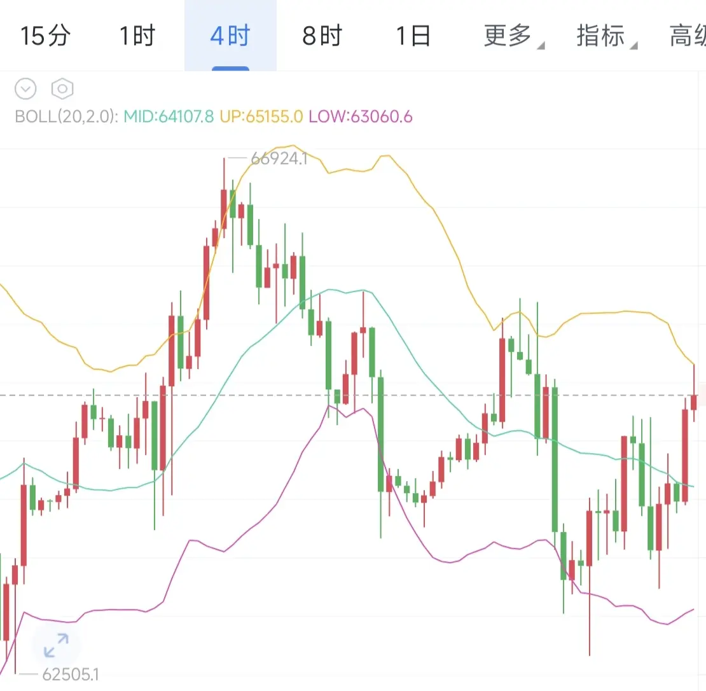
Task: Switch chart to 1日 interval
Action: click(413, 36)
